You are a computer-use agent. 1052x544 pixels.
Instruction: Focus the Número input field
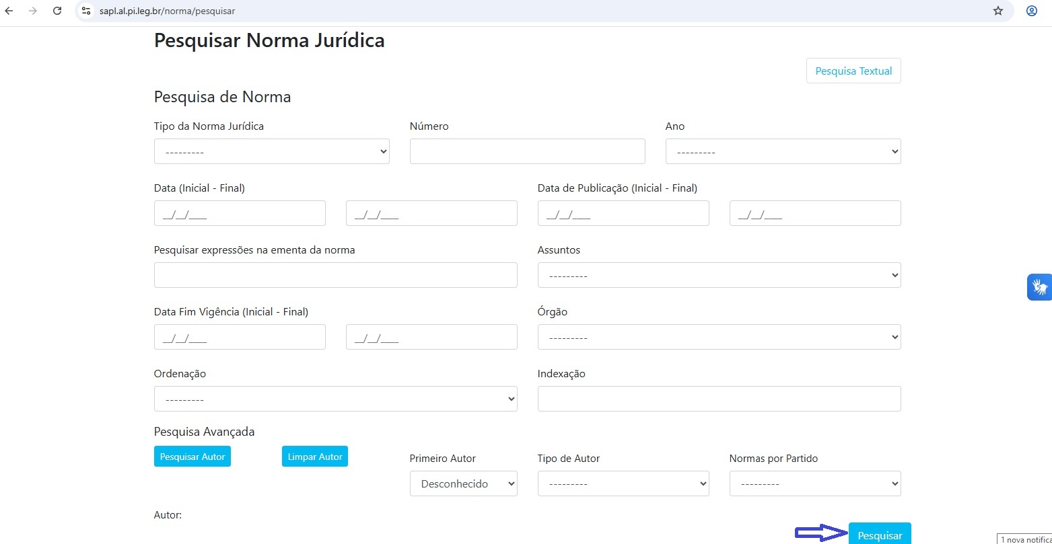[x=527, y=151]
